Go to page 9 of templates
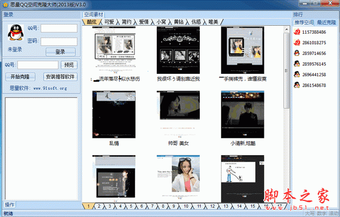The height and width of the screenshot is (217, 340). tap(173, 206)
